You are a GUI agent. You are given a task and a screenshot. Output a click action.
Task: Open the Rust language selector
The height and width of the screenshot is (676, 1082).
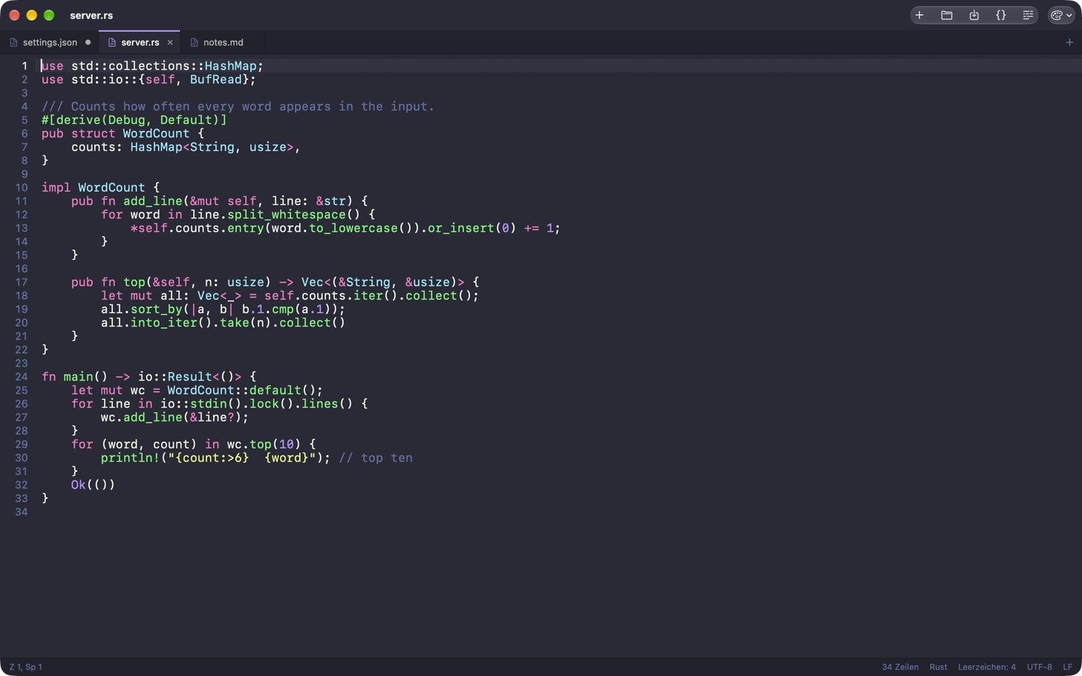point(938,667)
